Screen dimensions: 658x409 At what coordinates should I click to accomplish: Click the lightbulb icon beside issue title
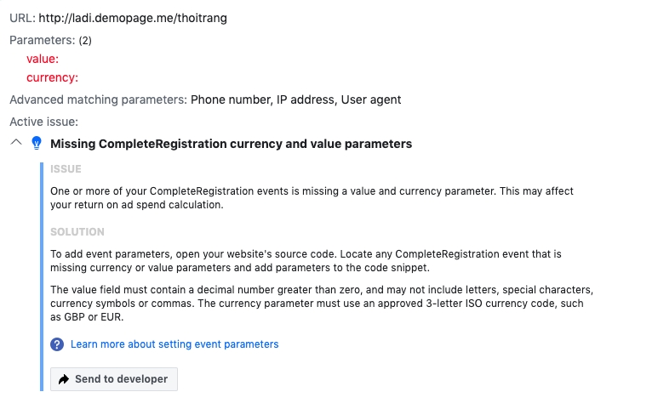click(x=36, y=144)
